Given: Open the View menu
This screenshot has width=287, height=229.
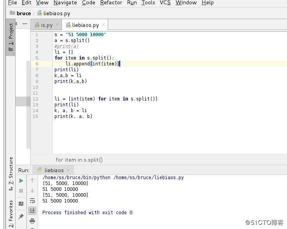Looking at the screenshot, I should (42, 3).
